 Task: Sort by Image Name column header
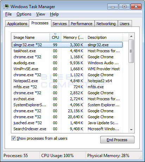(x=31, y=37)
